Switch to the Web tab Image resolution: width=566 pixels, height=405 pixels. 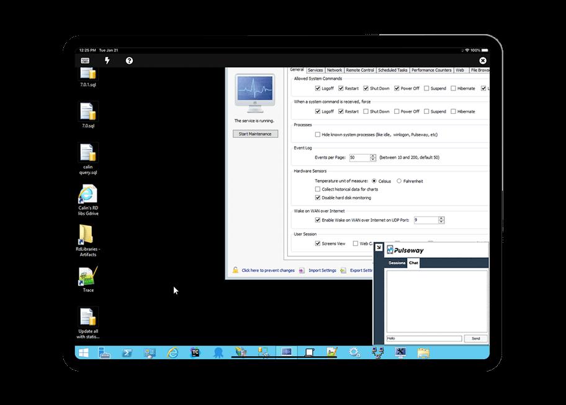coord(460,70)
